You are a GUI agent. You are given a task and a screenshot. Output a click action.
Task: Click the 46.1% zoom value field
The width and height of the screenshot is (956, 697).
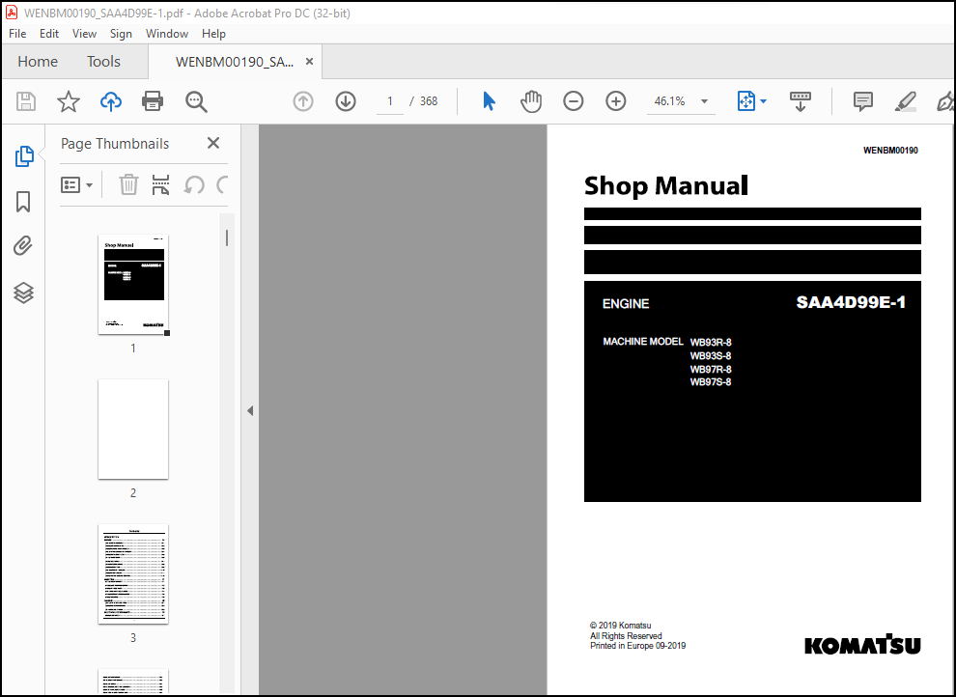[669, 101]
